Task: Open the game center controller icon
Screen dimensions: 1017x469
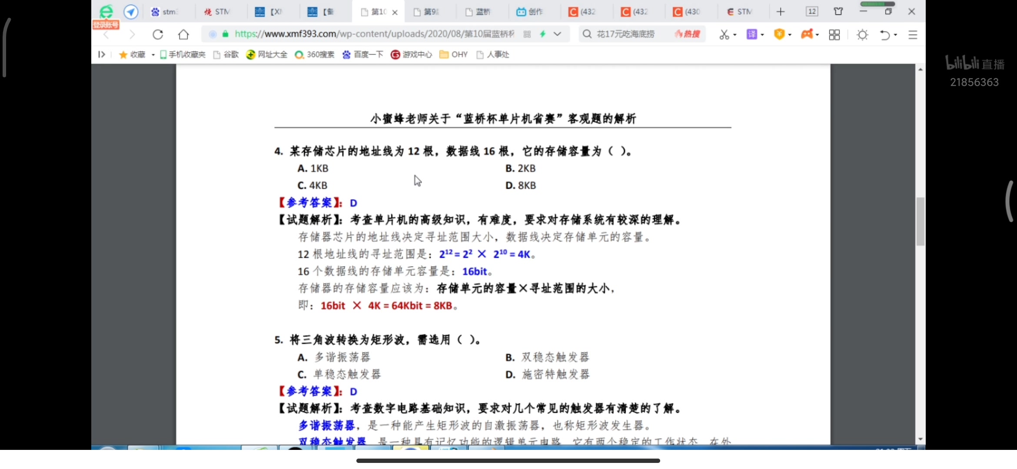Action: 808,34
